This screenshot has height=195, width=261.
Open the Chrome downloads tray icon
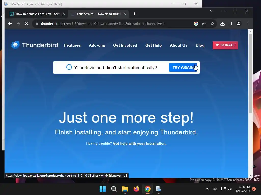[222, 24]
